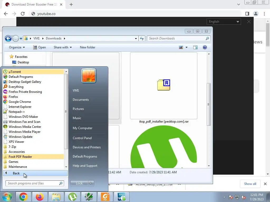Open Firefox Private Browsing
270x202 pixels.
[33, 92]
